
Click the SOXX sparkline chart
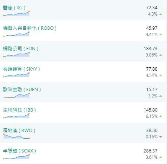(x=16, y=157)
